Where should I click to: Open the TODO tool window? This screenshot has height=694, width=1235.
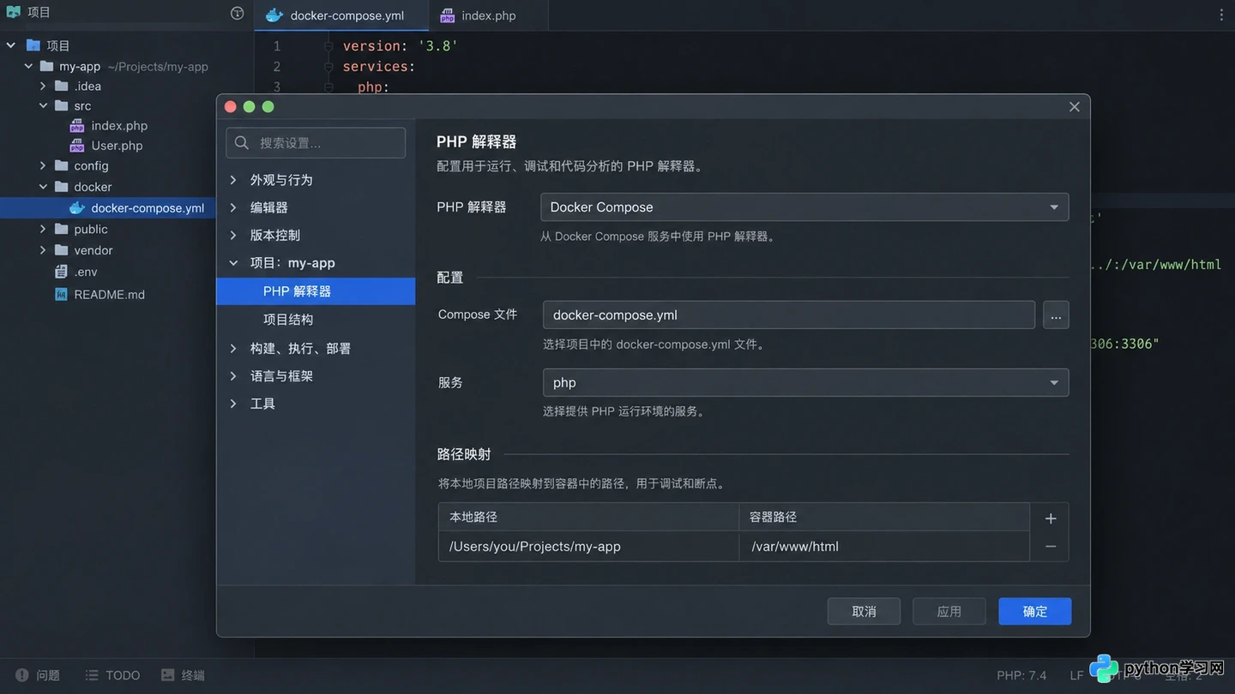click(x=112, y=675)
